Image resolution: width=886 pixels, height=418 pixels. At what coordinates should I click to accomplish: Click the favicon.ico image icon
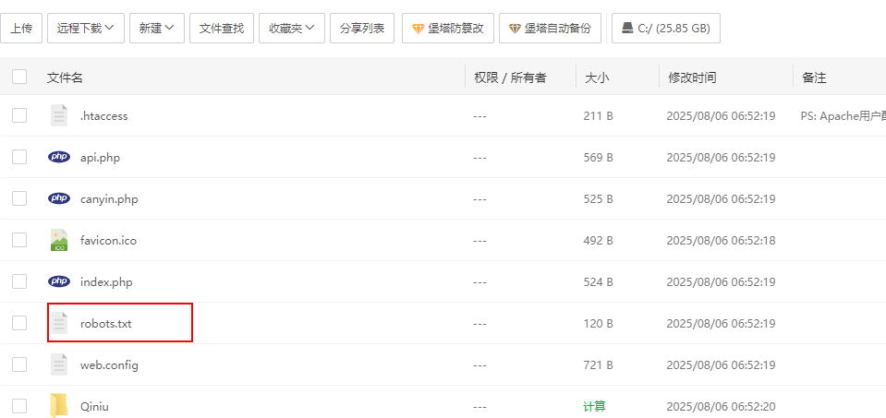(x=59, y=240)
